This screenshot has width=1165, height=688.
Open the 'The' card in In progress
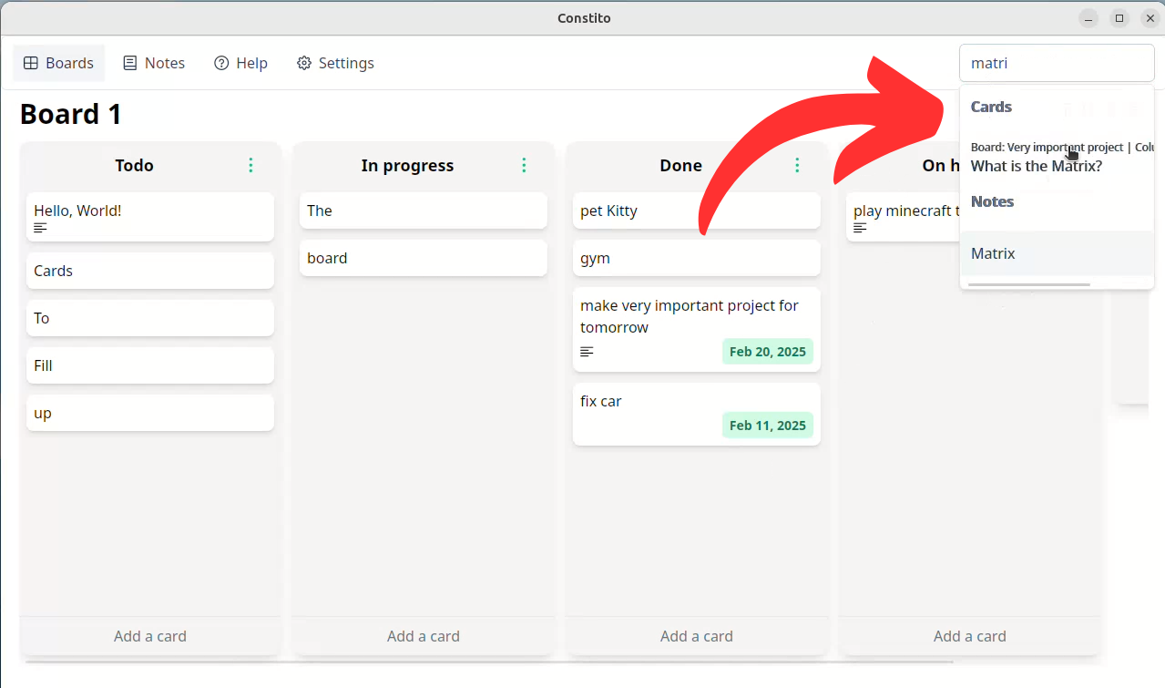tap(424, 211)
